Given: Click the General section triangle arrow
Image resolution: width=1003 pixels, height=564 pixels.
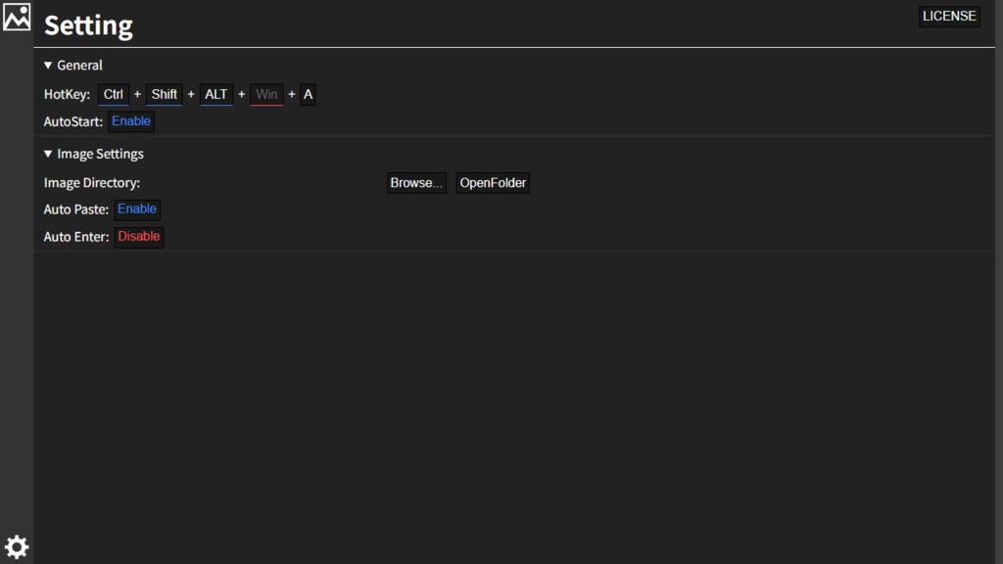Looking at the screenshot, I should (47, 65).
